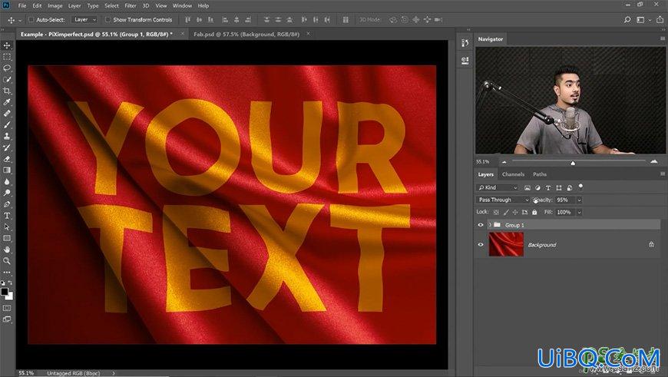The height and width of the screenshot is (377, 668).
Task: Open the Auto-Select Layer dropdown
Action: (84, 20)
